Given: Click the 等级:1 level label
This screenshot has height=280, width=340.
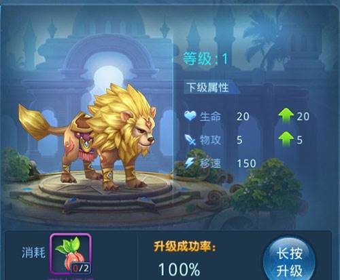Looking at the screenshot, I should point(205,59).
